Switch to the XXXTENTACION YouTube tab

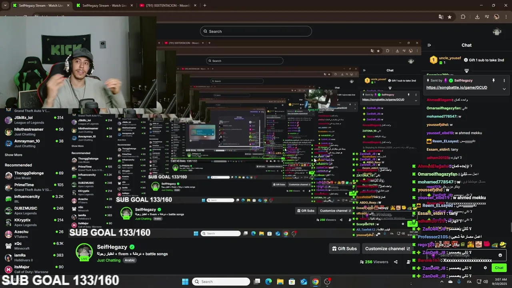pyautogui.click(x=168, y=6)
